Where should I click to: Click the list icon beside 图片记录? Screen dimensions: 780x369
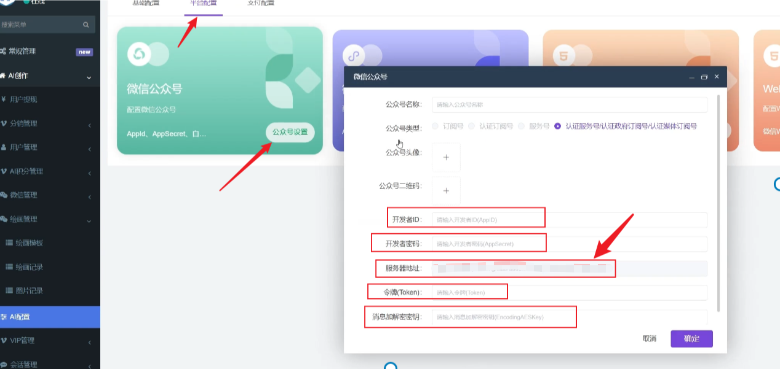pyautogui.click(x=9, y=291)
